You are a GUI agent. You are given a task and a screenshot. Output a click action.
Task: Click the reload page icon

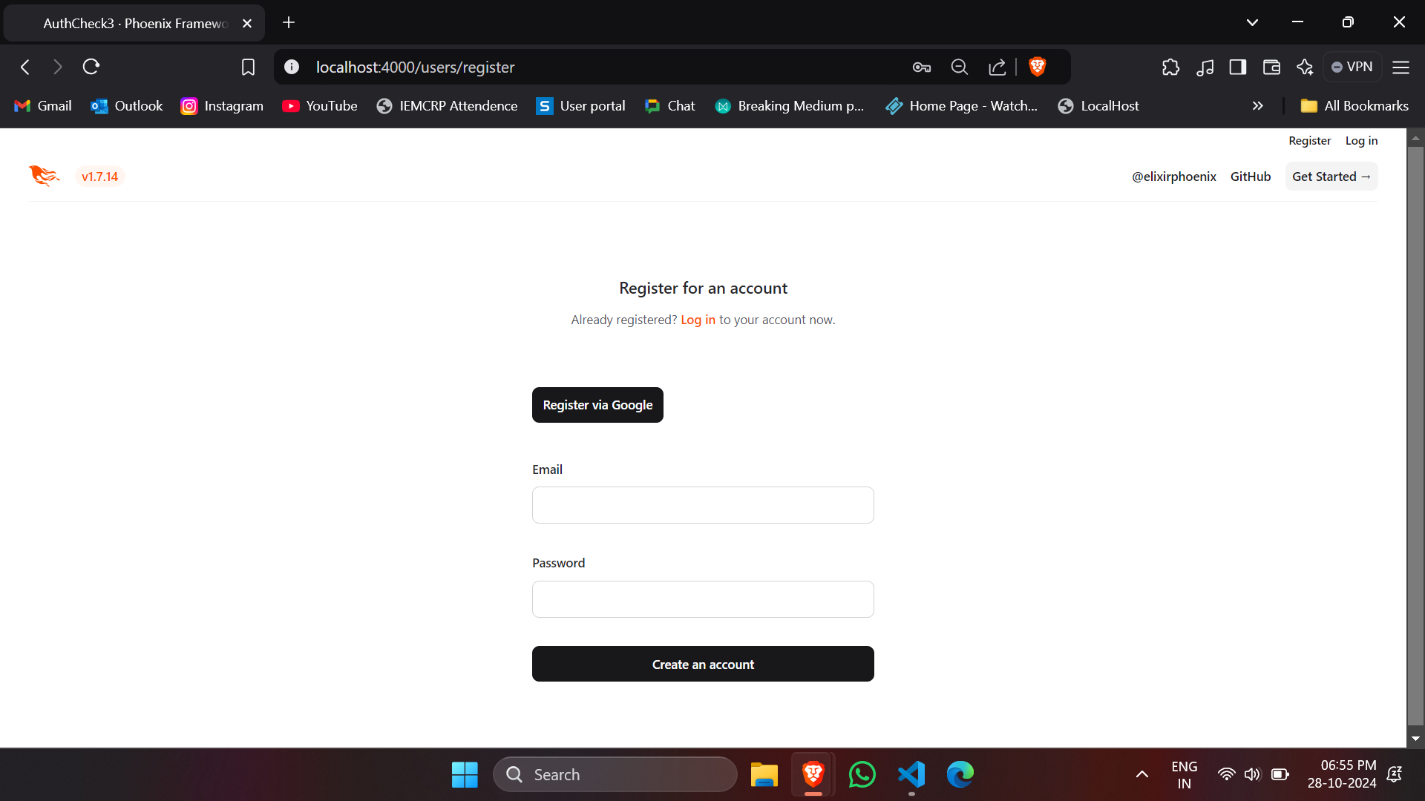[x=91, y=67]
